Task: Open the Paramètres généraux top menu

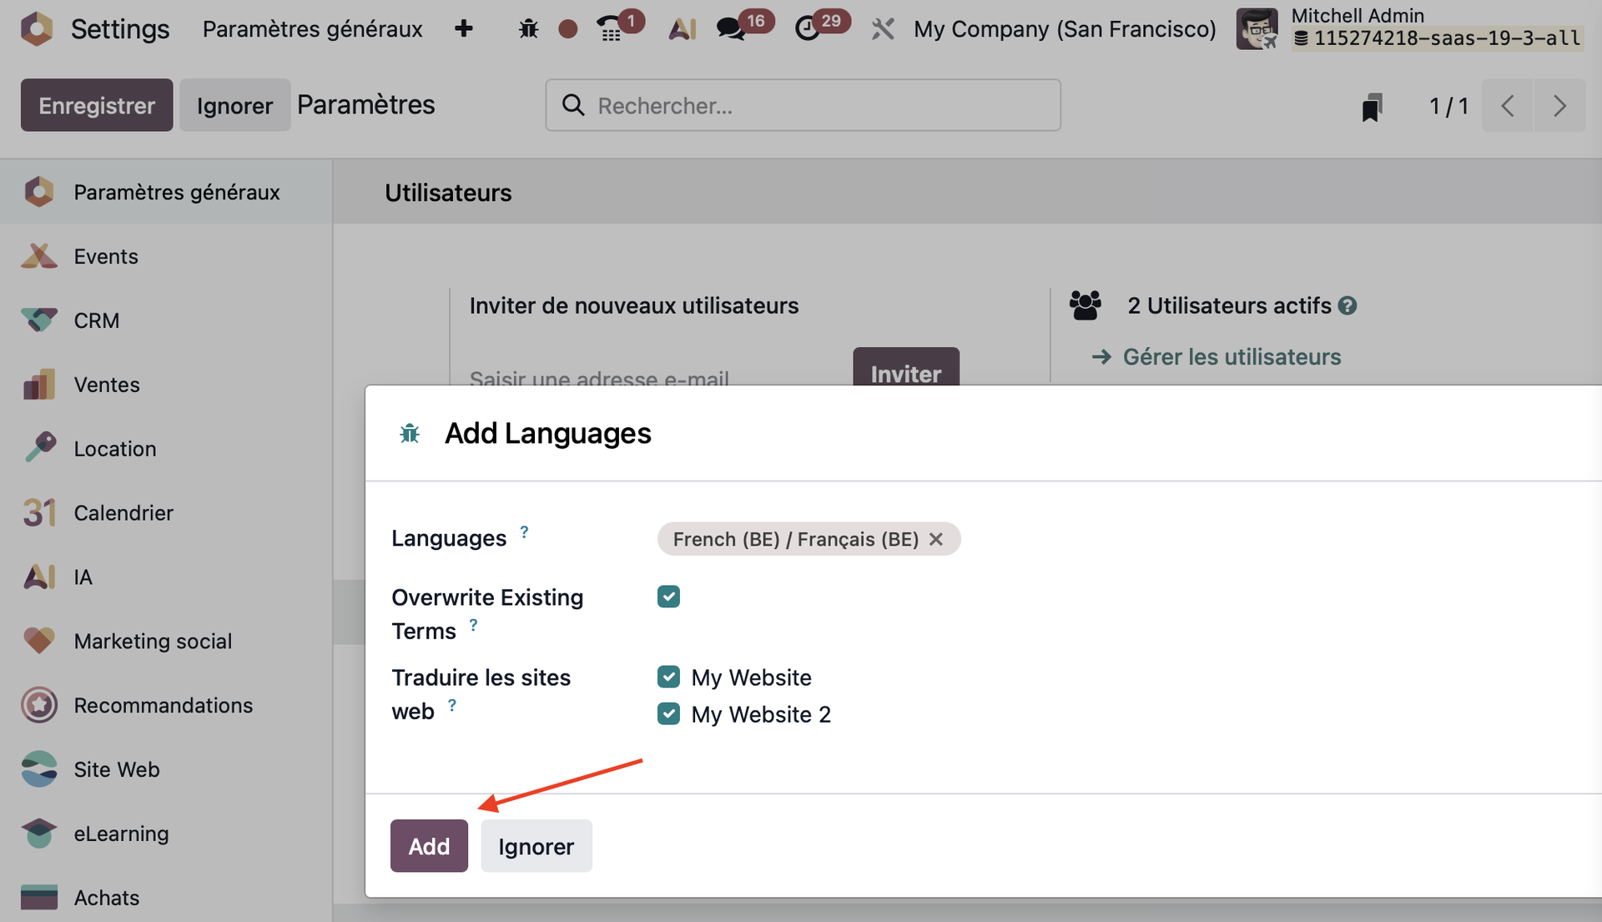Action: [312, 29]
